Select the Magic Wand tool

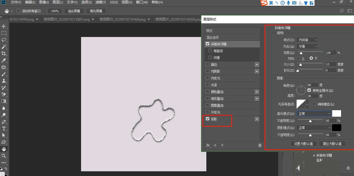(x=4, y=47)
